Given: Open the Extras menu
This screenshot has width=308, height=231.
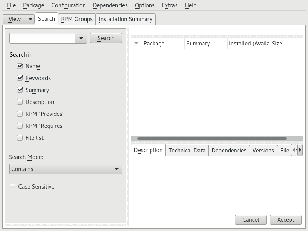Looking at the screenshot, I should (169, 5).
